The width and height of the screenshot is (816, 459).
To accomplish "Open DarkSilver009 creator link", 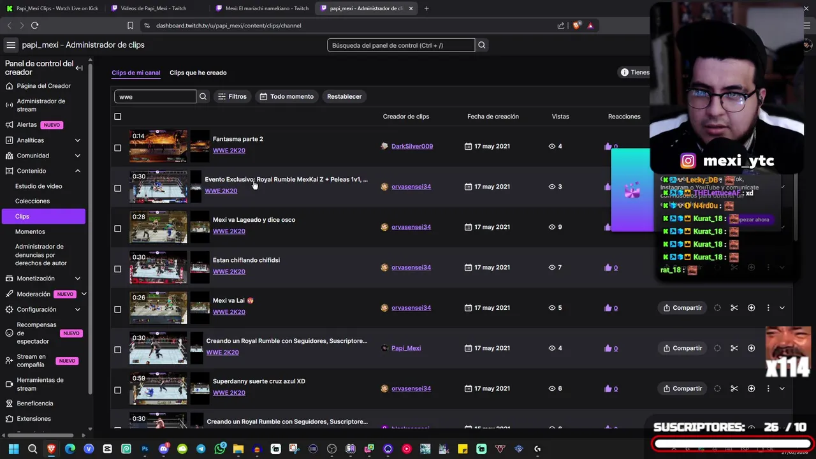I will click(x=412, y=146).
